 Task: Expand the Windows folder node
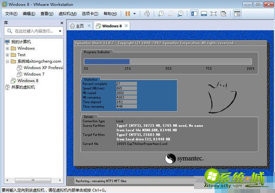pos(7,48)
